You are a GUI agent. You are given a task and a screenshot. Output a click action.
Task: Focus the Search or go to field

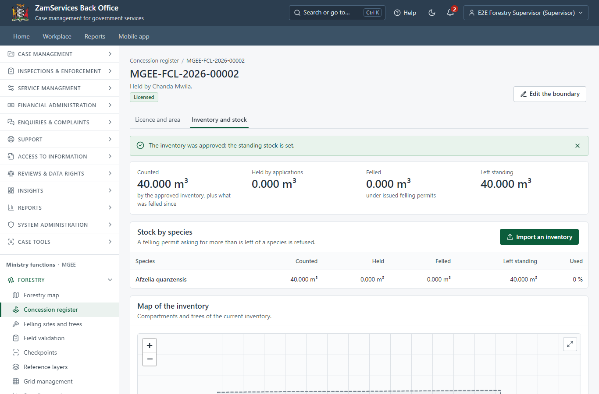click(x=337, y=13)
